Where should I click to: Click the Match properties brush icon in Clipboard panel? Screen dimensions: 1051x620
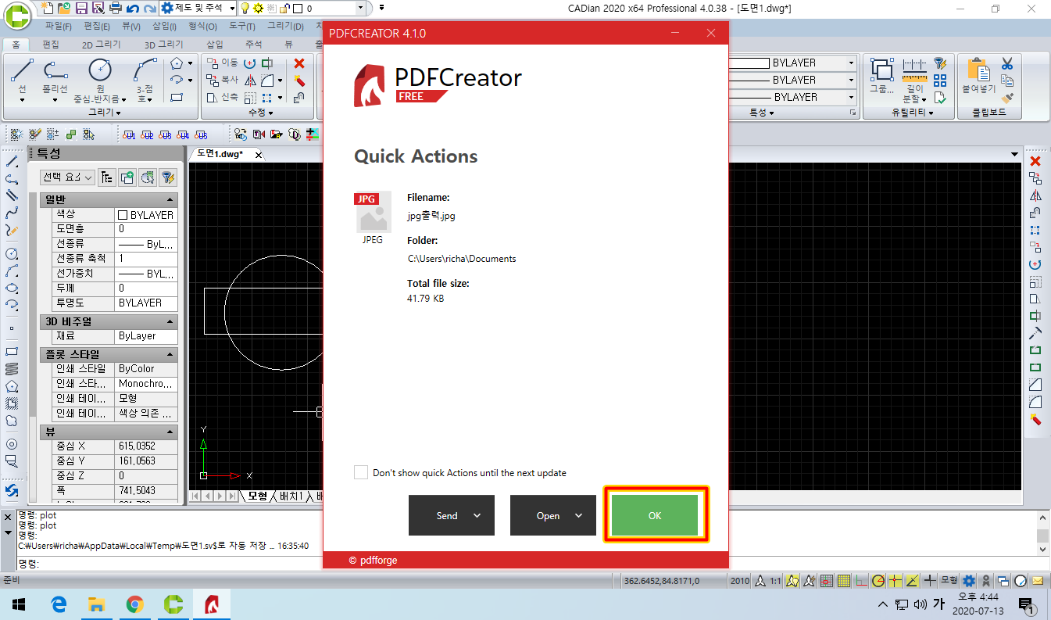click(x=1007, y=98)
